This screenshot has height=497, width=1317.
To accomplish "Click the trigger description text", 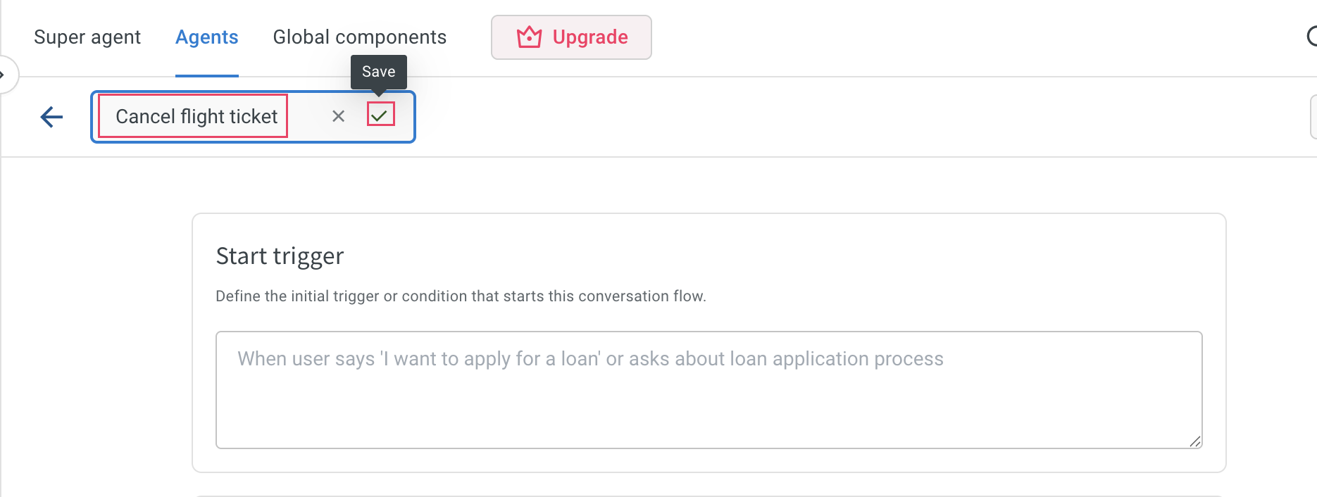I will (461, 296).
